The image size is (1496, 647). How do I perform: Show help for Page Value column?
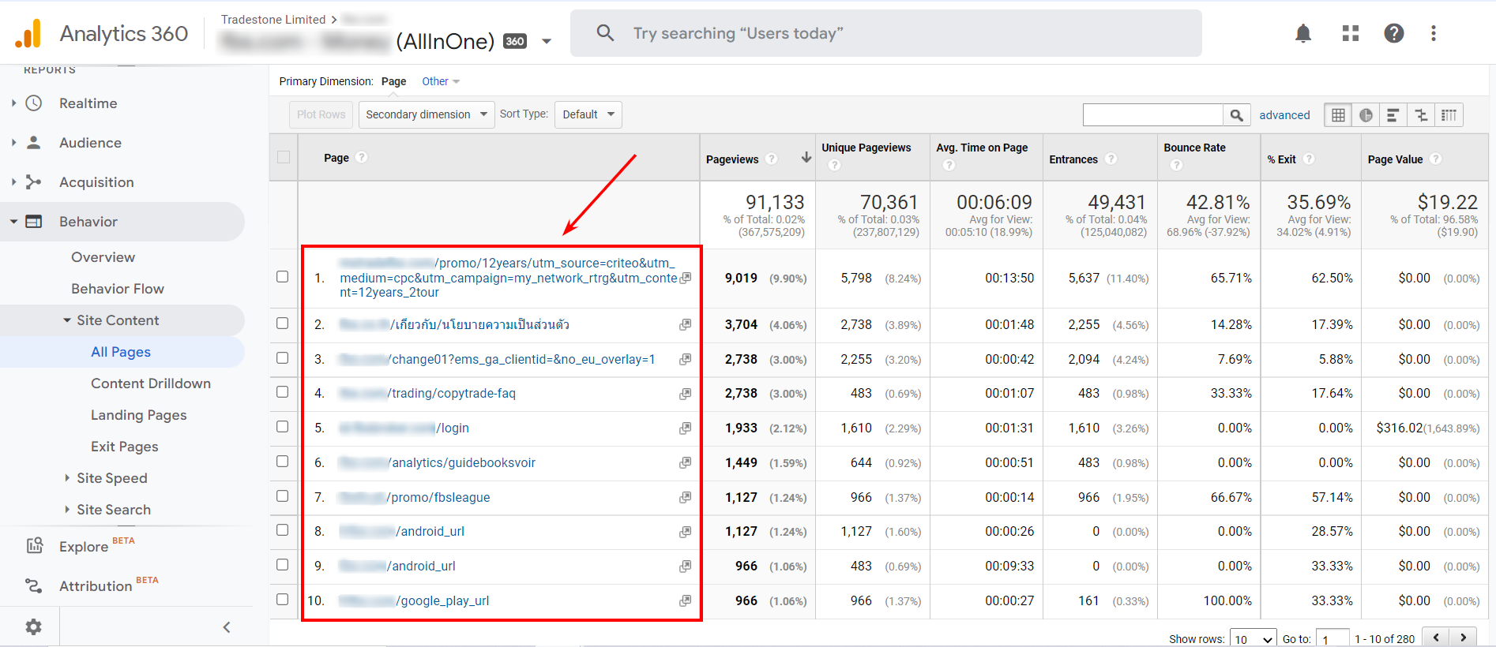pos(1436,159)
